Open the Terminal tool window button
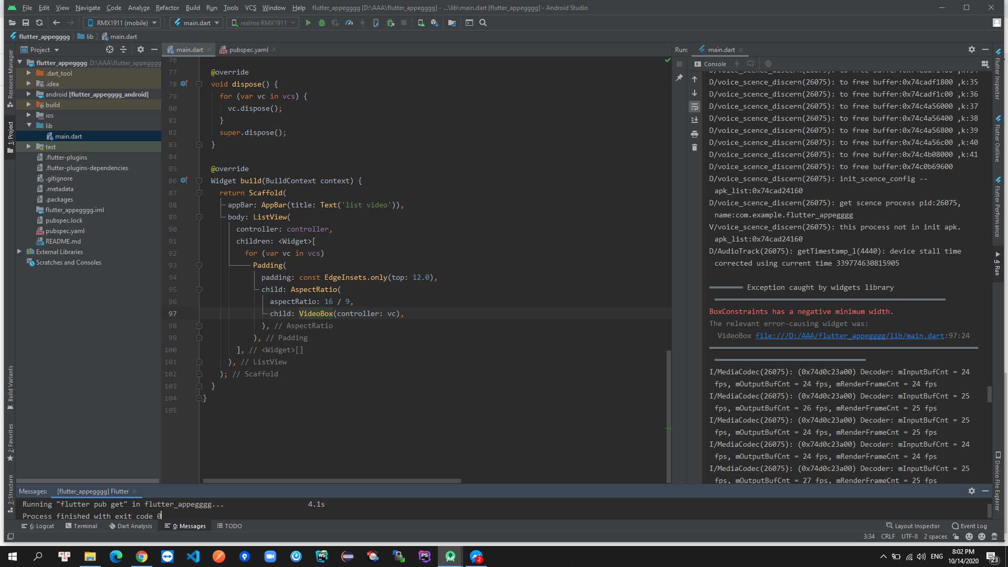This screenshot has width=1008, height=567. click(81, 526)
